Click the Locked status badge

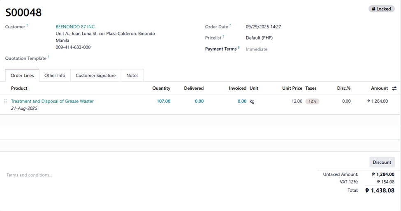[381, 9]
